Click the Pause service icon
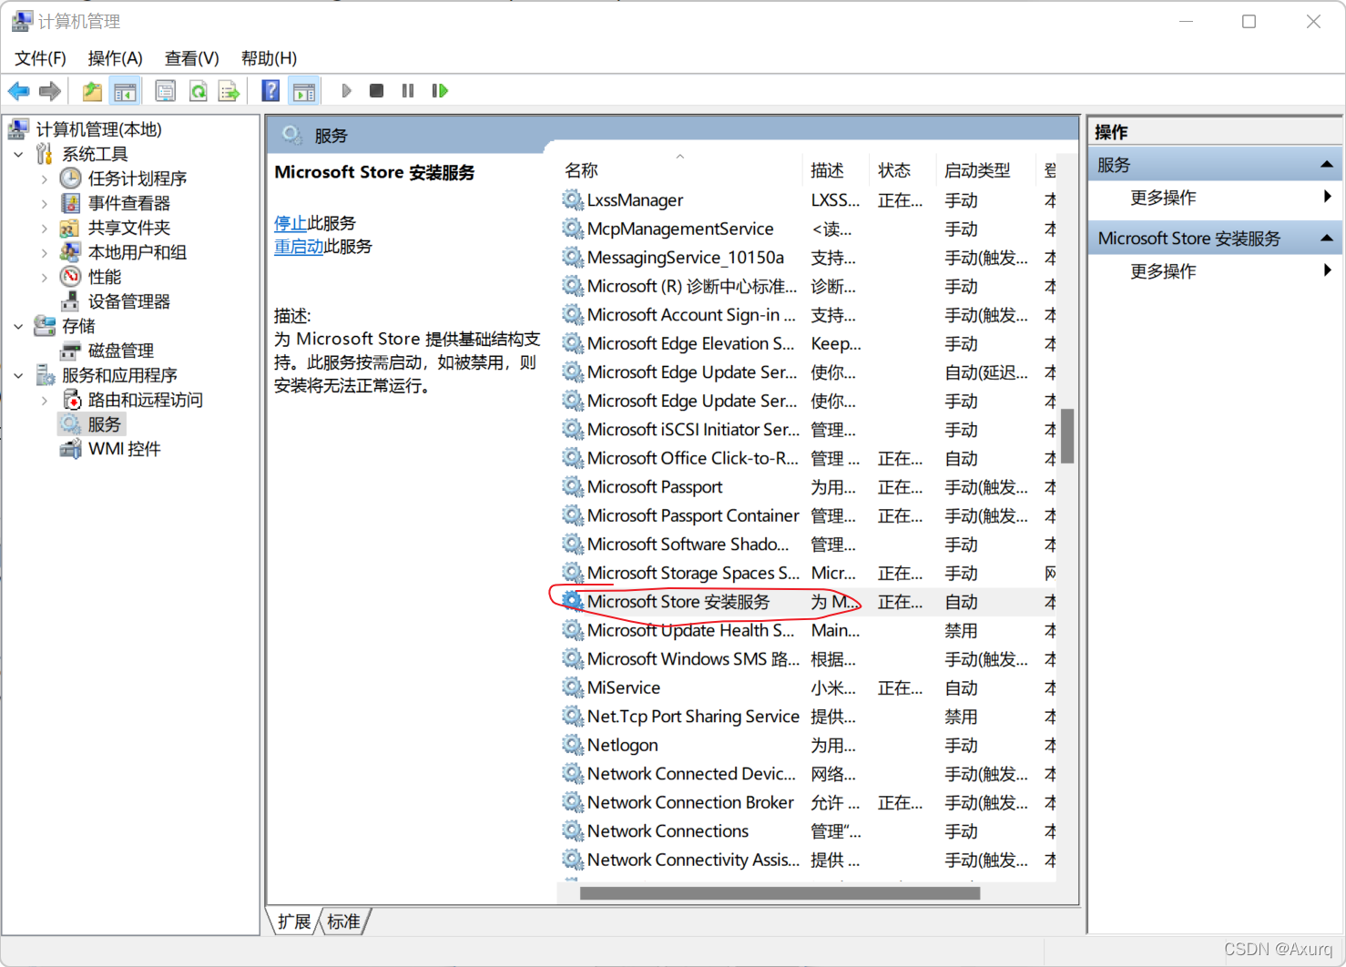 tap(408, 91)
